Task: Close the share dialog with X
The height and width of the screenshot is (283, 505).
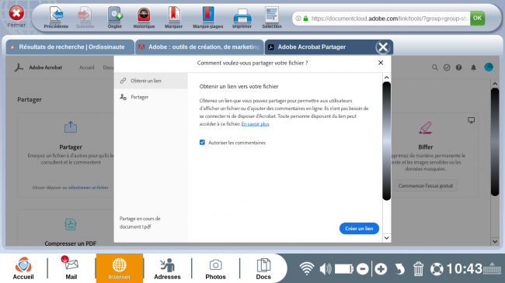Action: click(x=381, y=63)
